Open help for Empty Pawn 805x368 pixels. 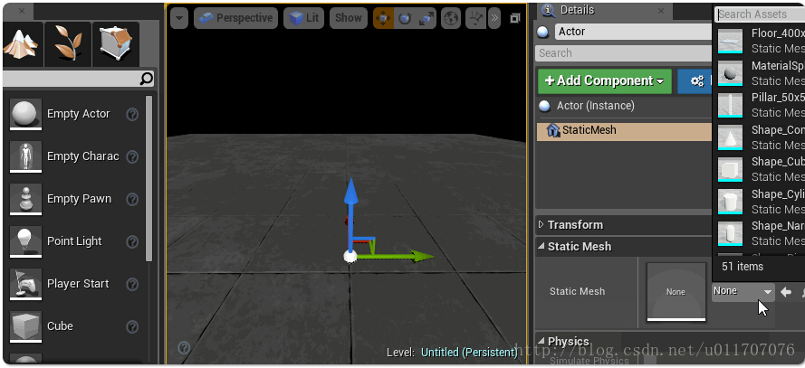click(x=132, y=200)
